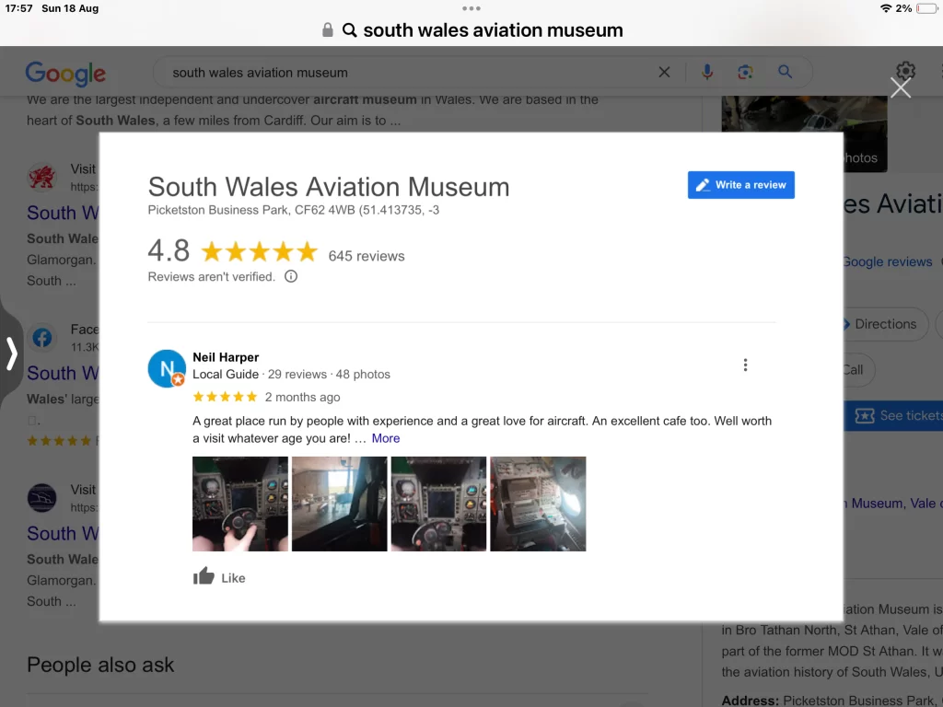Open Google Lens image search
Viewport: 943px width, 707px height.
coord(745,72)
